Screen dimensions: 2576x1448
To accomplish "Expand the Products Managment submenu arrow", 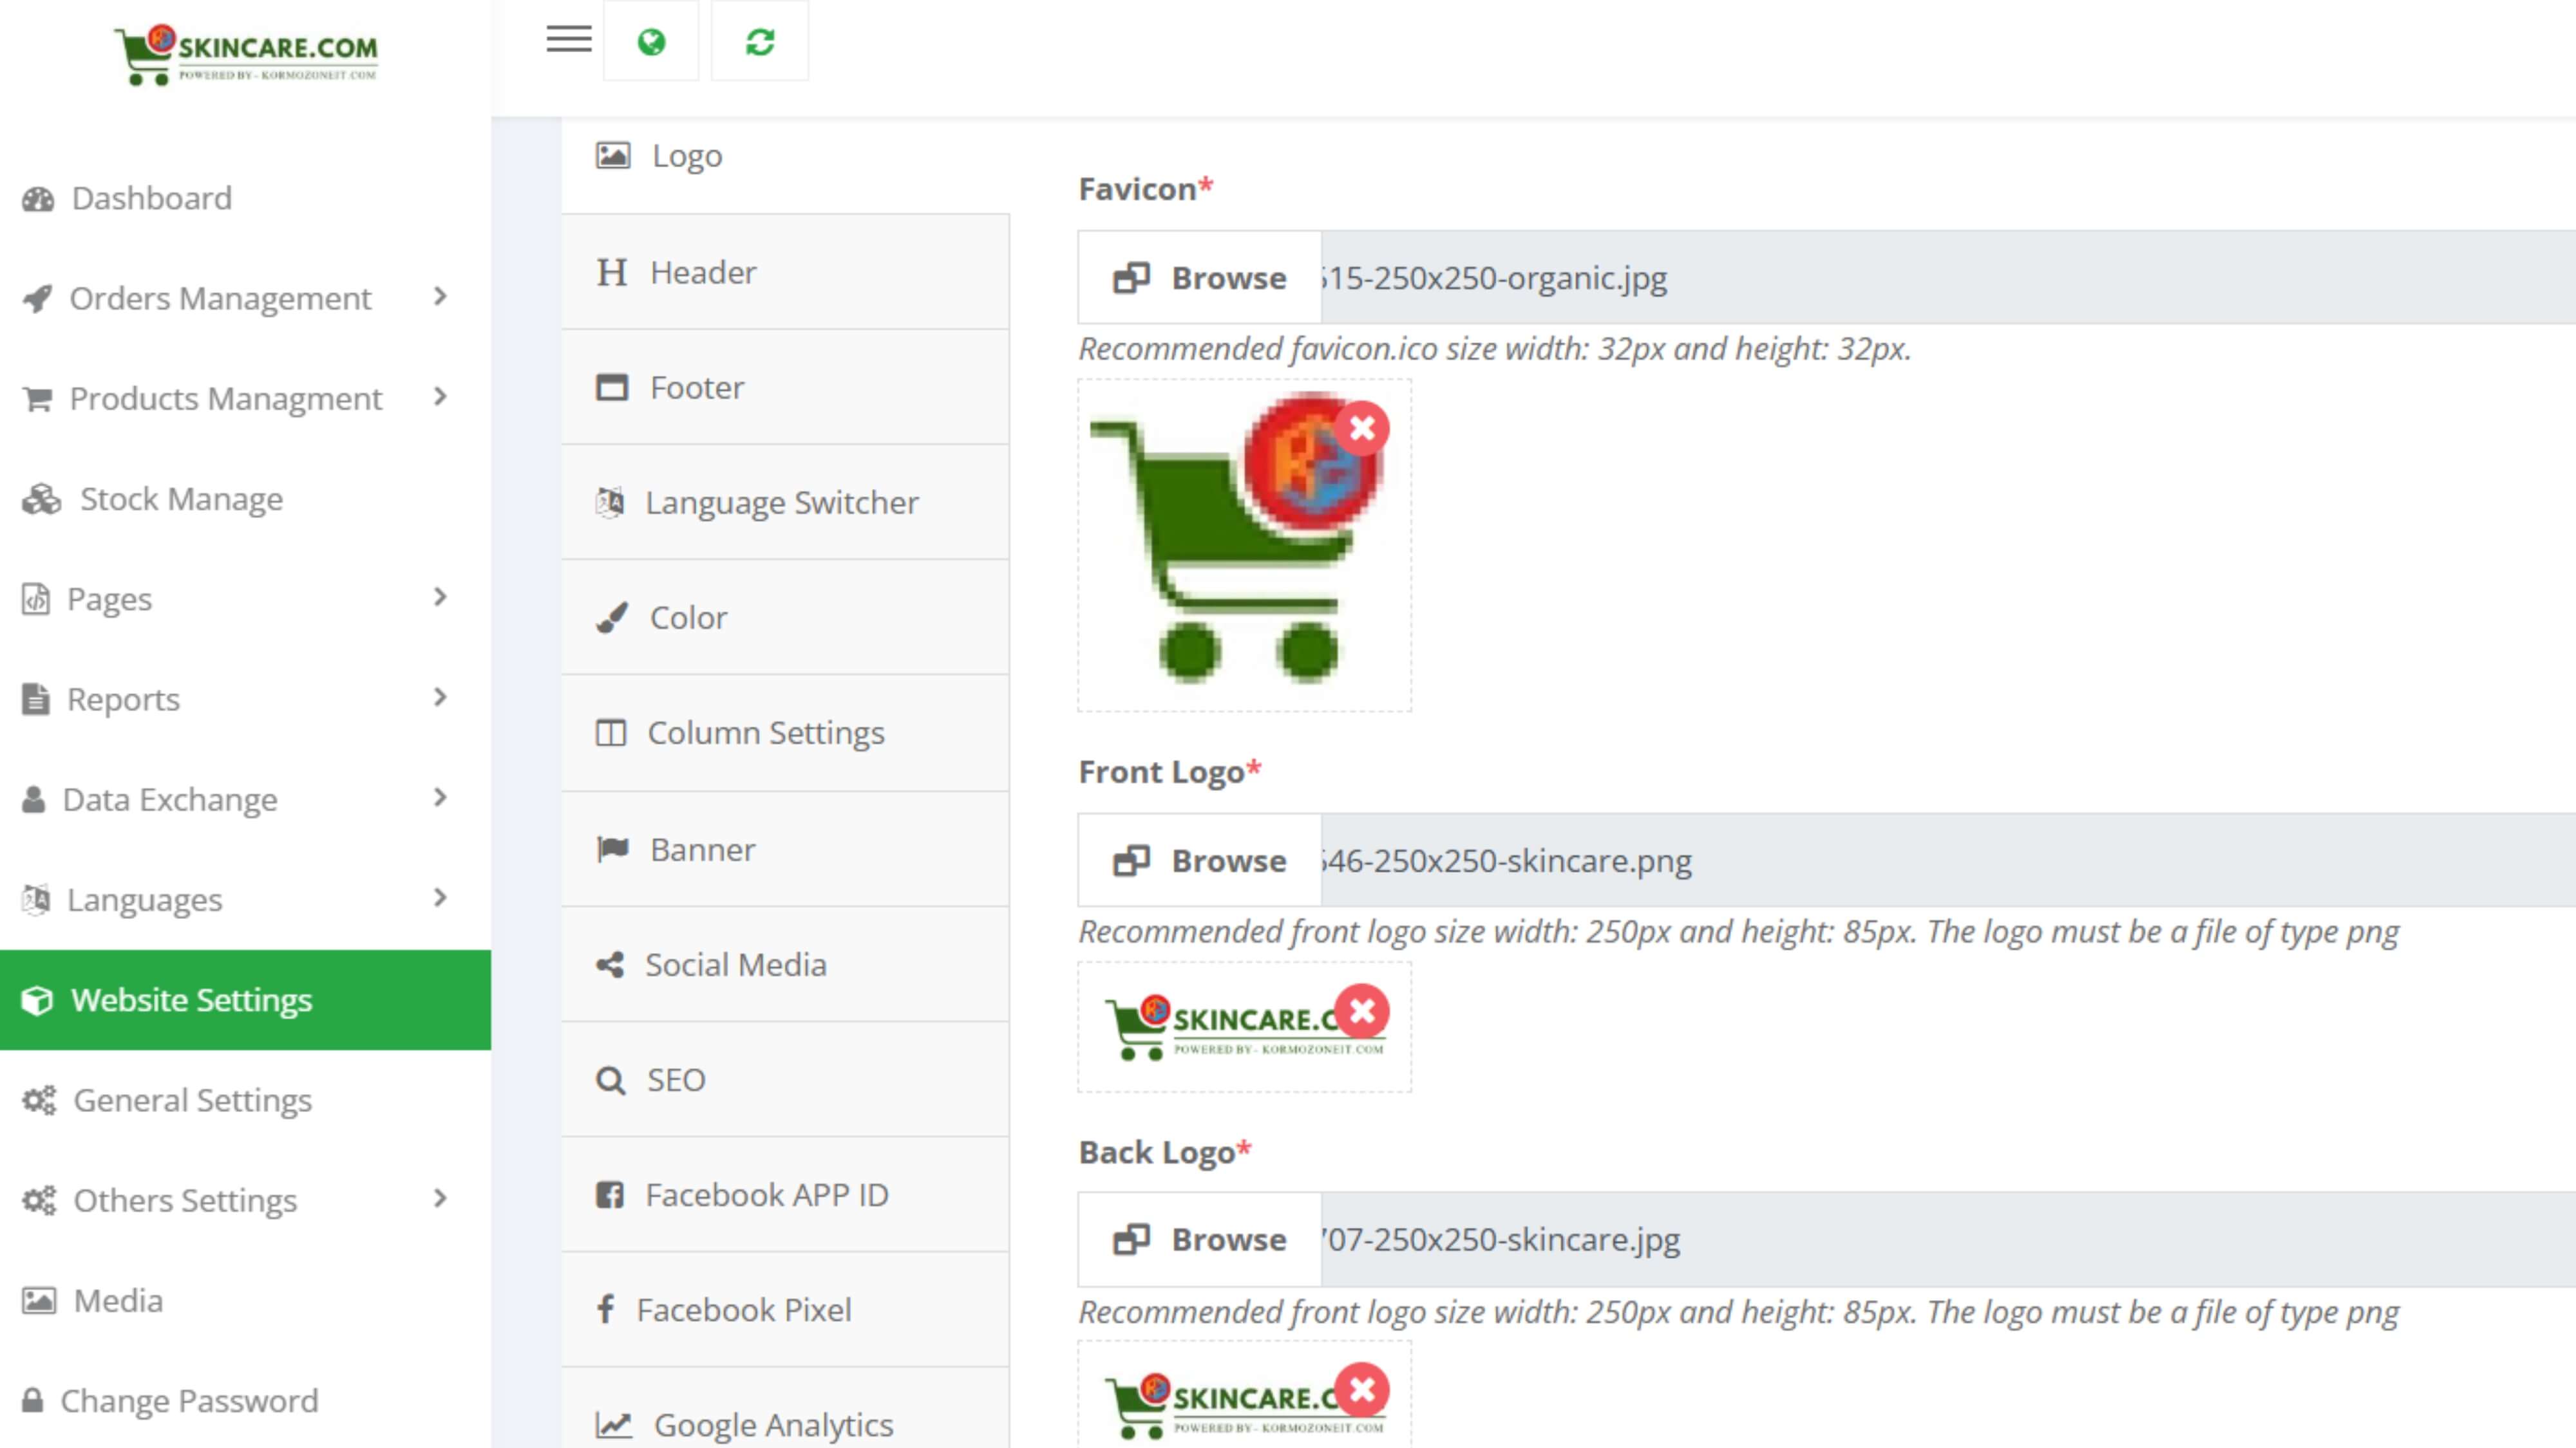I will pyautogui.click(x=440, y=396).
